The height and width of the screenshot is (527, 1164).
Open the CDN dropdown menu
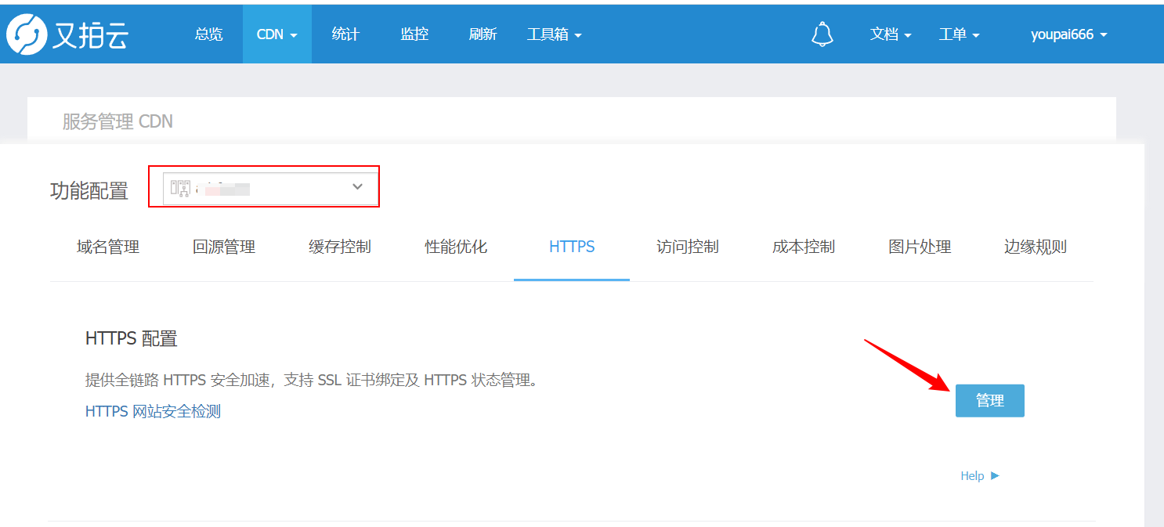click(277, 34)
